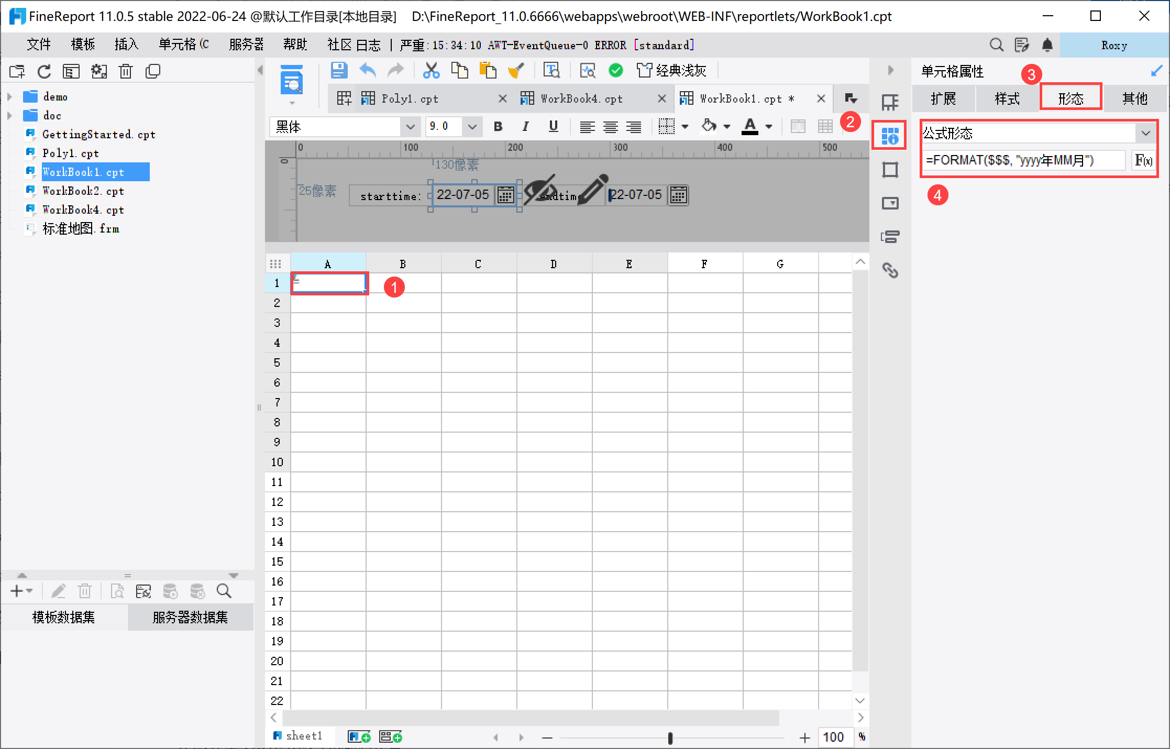
Task: Click the format painter brush icon
Action: pyautogui.click(x=516, y=70)
